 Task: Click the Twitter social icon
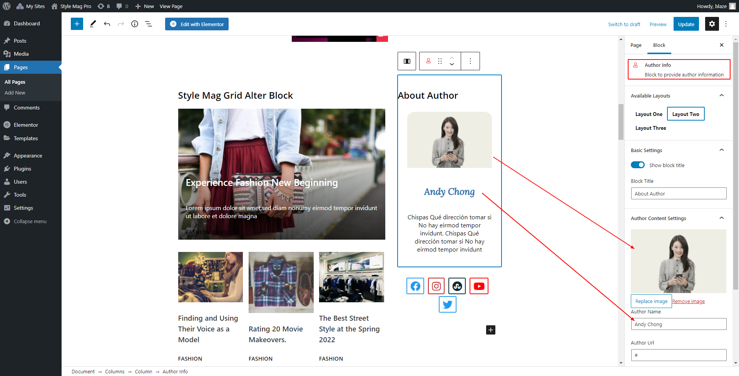pos(447,305)
